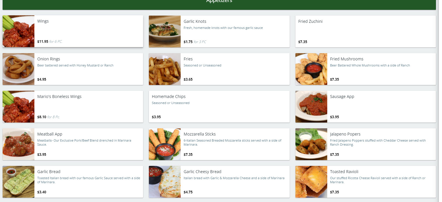This screenshot has height=202, width=442.
Task: Select the Garlic Cheesy Bread photo
Action: click(x=165, y=181)
